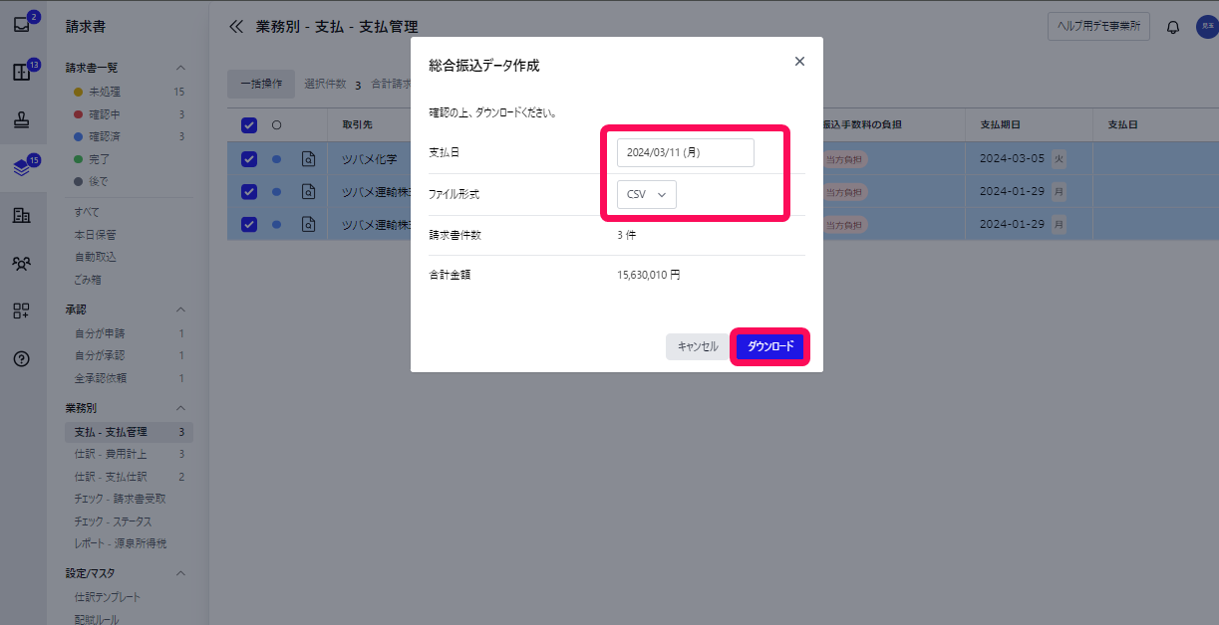Screen dimensions: 1219x625
Task: Collapse the 請求書一覧 section
Action: pyautogui.click(x=180, y=68)
